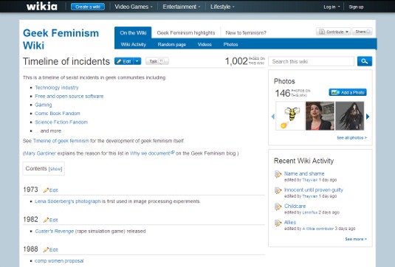Open Geek Feminism highlights tab
Image resolution: width=395 pixels, height=267 pixels.
[x=186, y=33]
